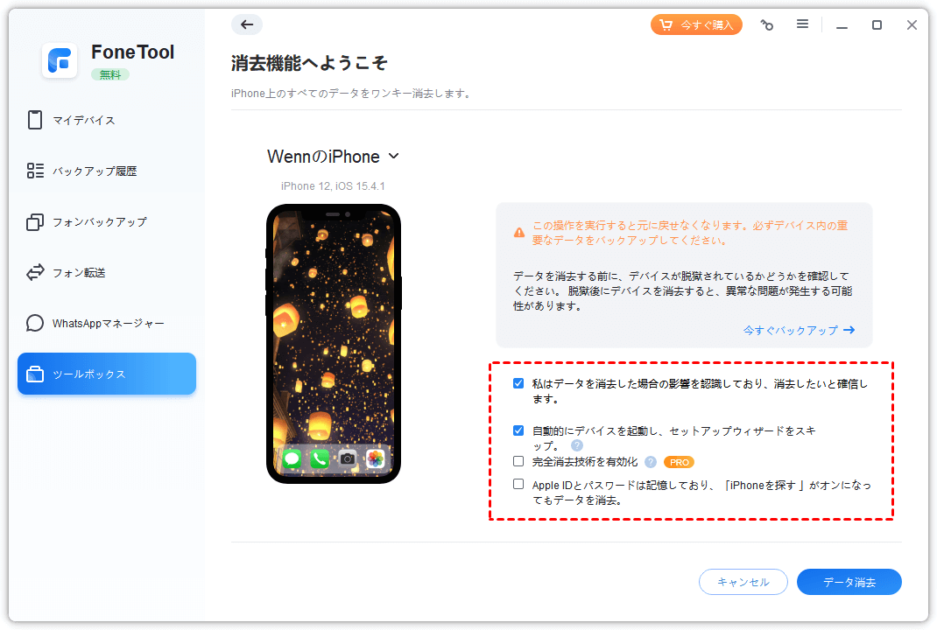Click the FoneTool logo icon
Screen dimensions: 937x630
tap(60, 59)
